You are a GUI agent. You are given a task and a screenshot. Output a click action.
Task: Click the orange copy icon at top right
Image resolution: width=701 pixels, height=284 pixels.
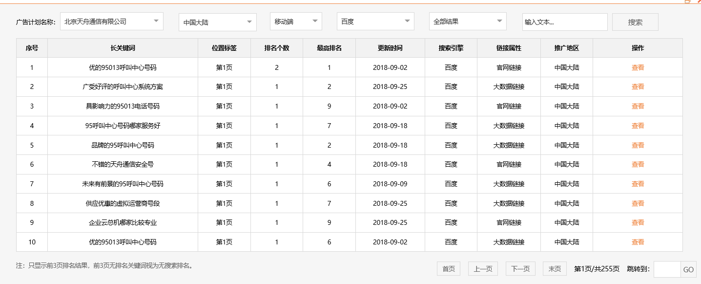click(687, 1)
